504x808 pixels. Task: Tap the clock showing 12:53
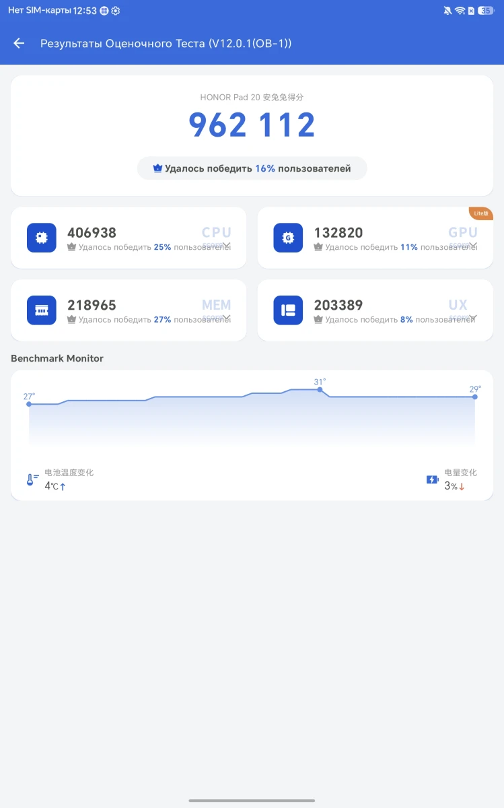84,11
